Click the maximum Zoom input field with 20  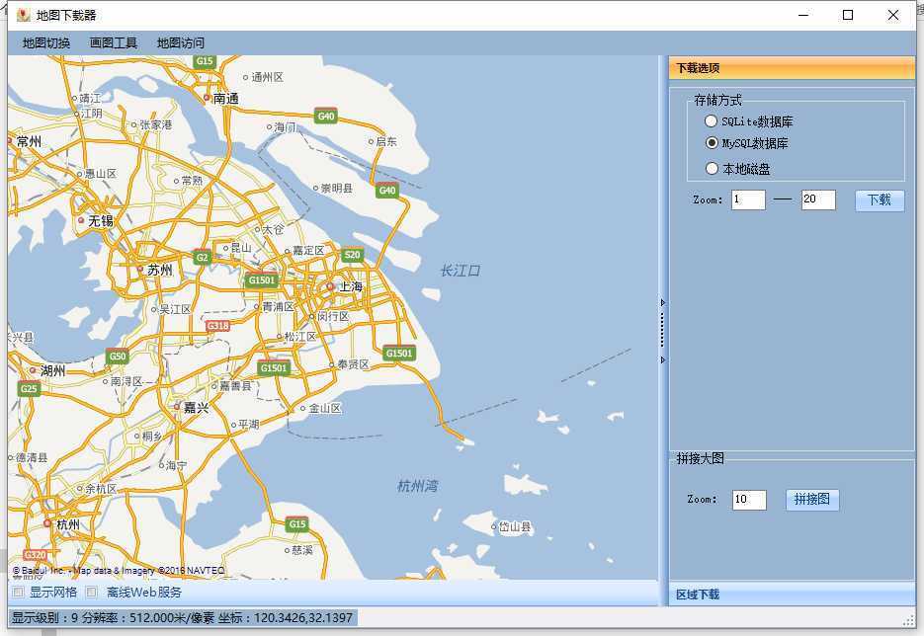click(818, 199)
